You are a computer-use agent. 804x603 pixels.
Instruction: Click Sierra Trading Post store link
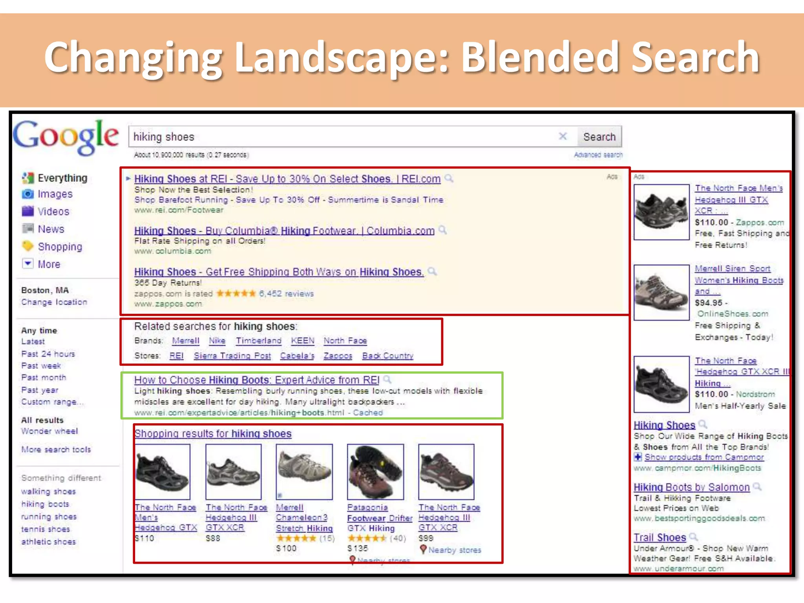(232, 356)
